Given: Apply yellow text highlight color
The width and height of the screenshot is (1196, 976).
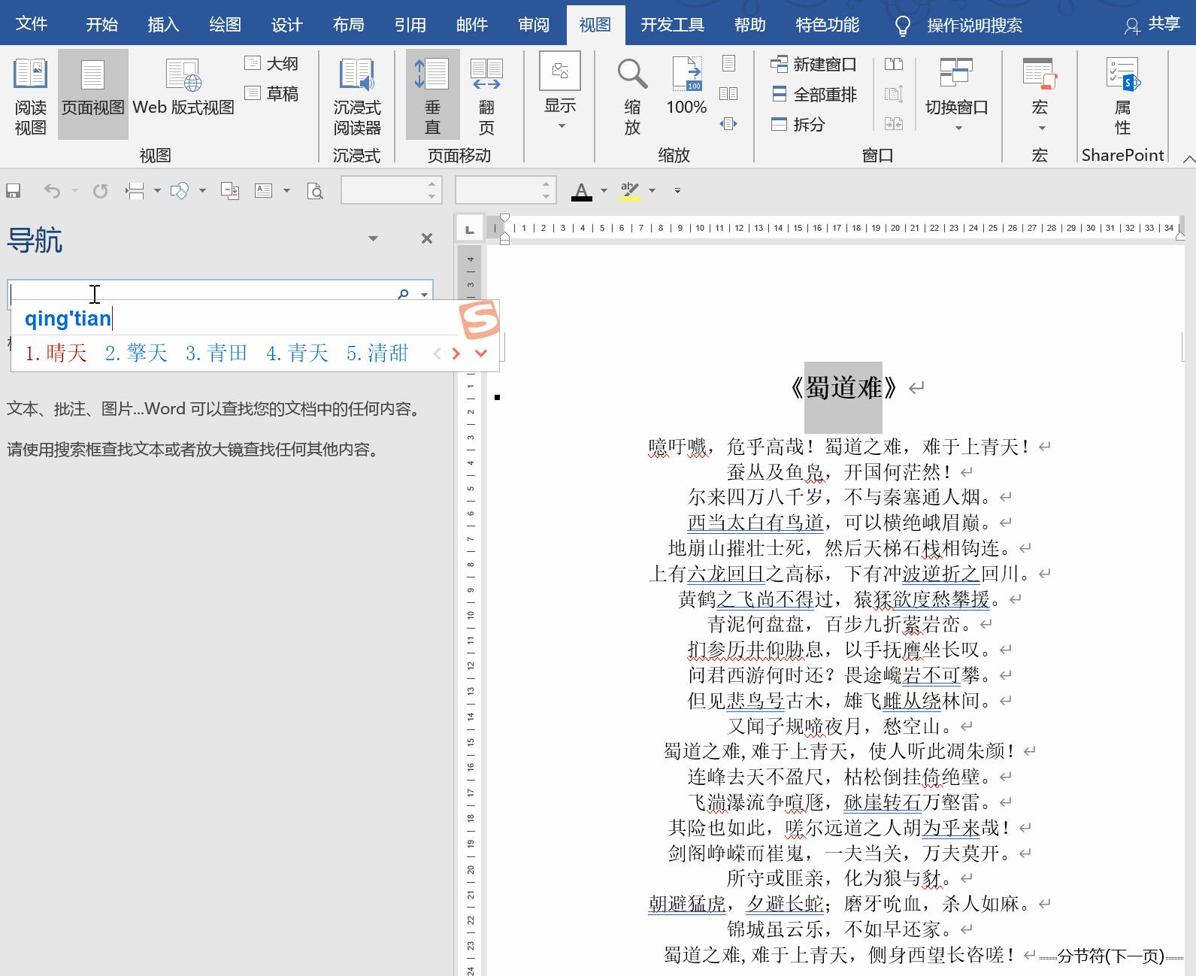Looking at the screenshot, I should [630, 191].
